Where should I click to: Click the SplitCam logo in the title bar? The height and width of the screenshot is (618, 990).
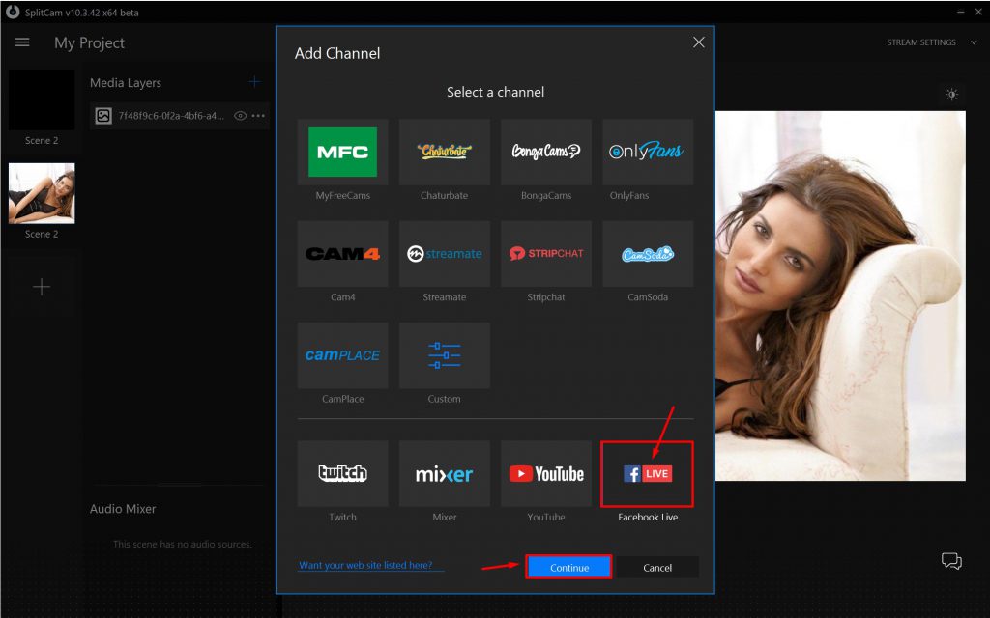pos(13,12)
